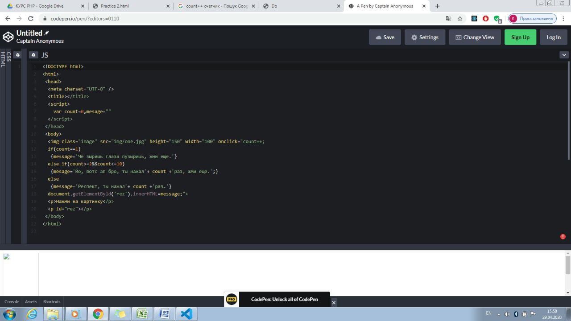
Task: Open the red hand adblock extension
Action: pyautogui.click(x=486, y=19)
